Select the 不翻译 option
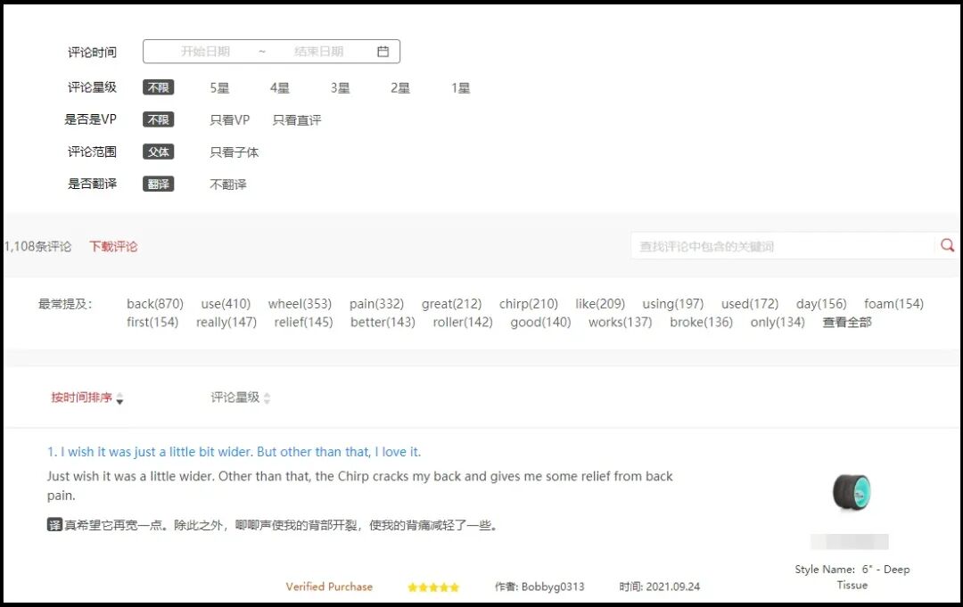This screenshot has width=963, height=607. click(x=229, y=184)
